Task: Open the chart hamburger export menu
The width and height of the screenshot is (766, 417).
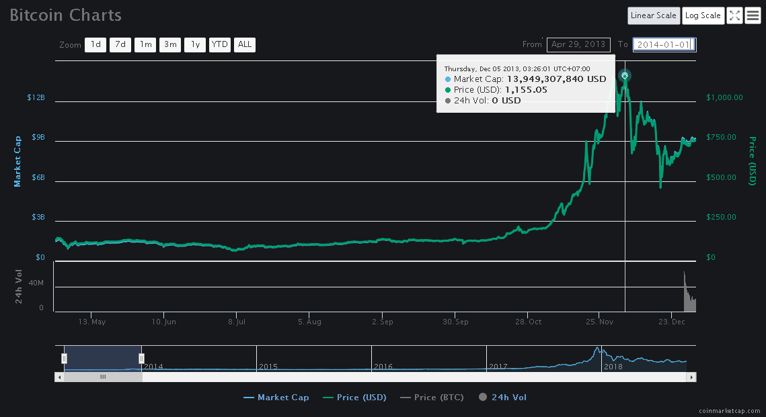Action: pyautogui.click(x=753, y=15)
